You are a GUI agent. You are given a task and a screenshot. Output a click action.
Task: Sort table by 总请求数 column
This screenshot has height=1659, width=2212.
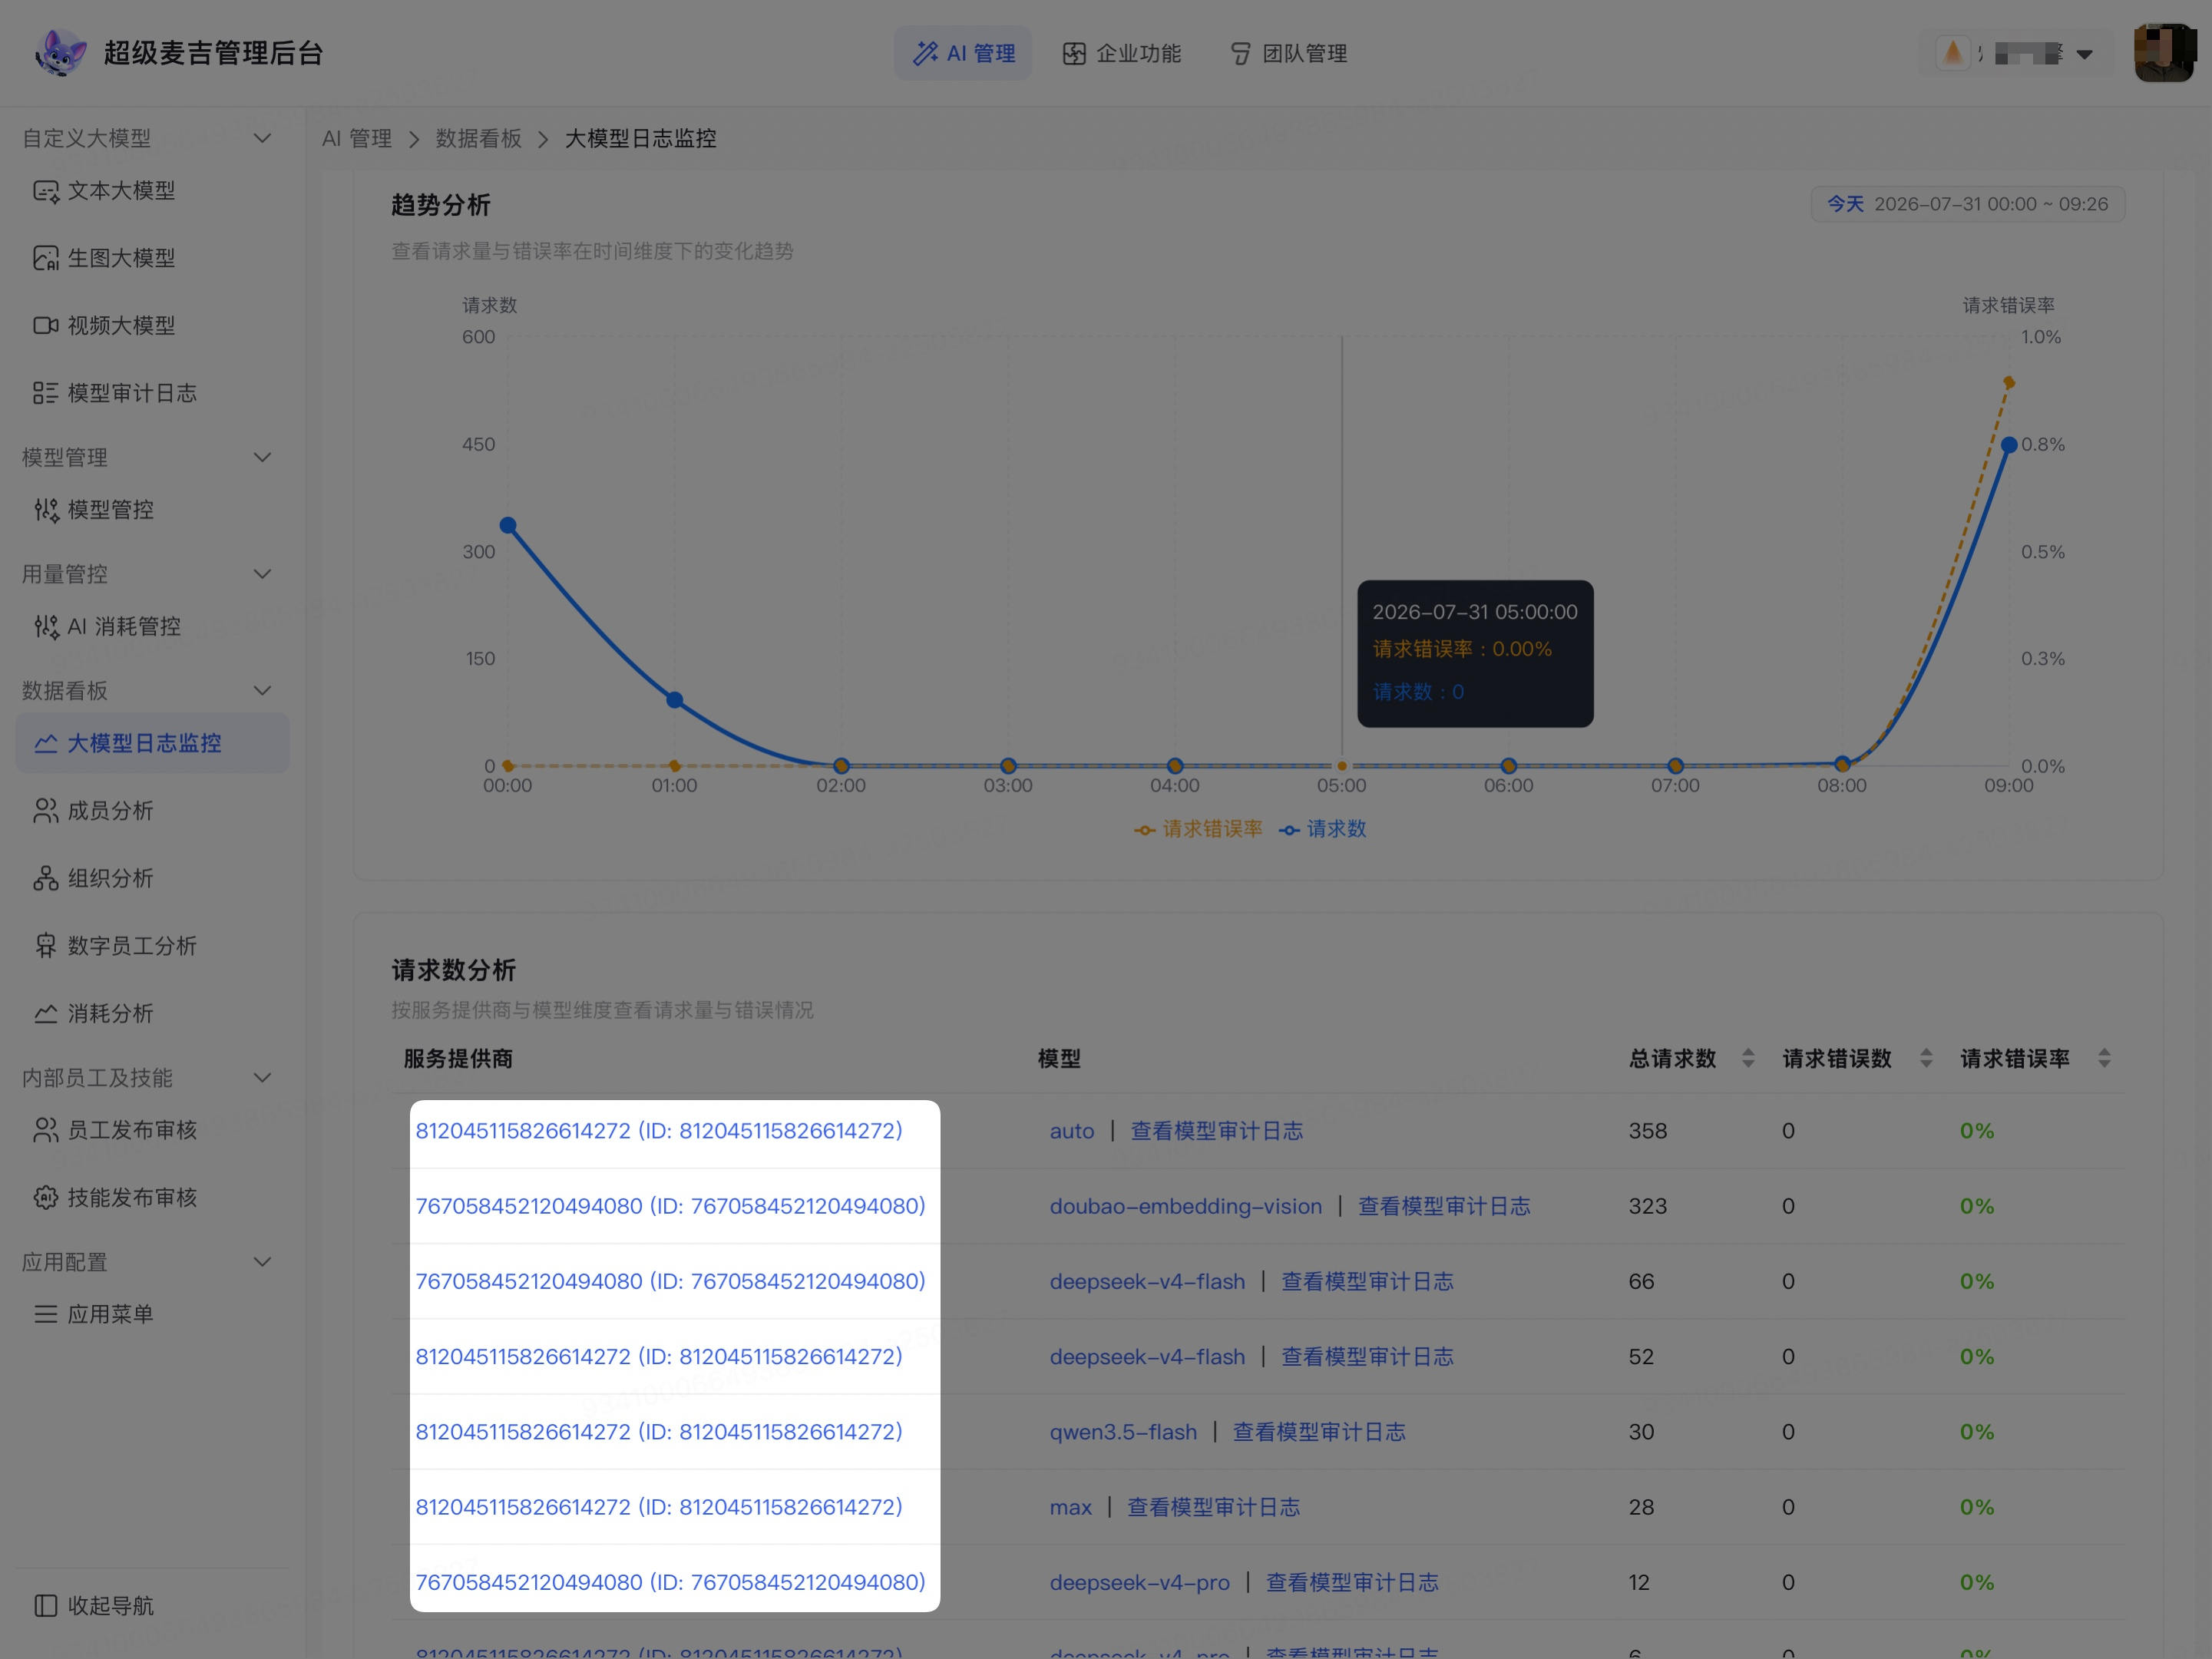[x=1748, y=1058]
